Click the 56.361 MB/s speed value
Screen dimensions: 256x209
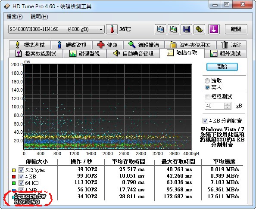[223, 190]
